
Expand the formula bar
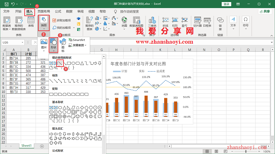[x=272, y=42]
